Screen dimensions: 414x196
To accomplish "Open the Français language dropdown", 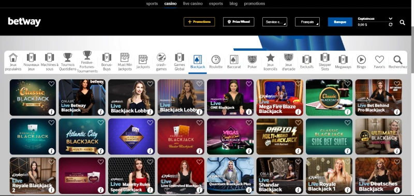I will click(307, 22).
